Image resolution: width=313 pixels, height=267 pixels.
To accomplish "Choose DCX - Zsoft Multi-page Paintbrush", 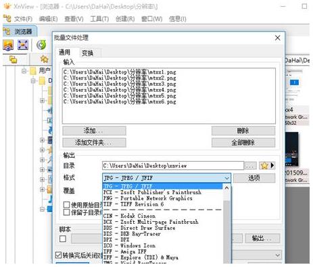I will [x=162, y=222].
